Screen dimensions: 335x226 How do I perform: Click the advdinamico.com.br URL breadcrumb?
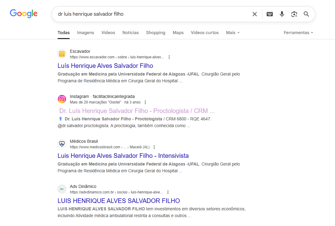pos(116,192)
